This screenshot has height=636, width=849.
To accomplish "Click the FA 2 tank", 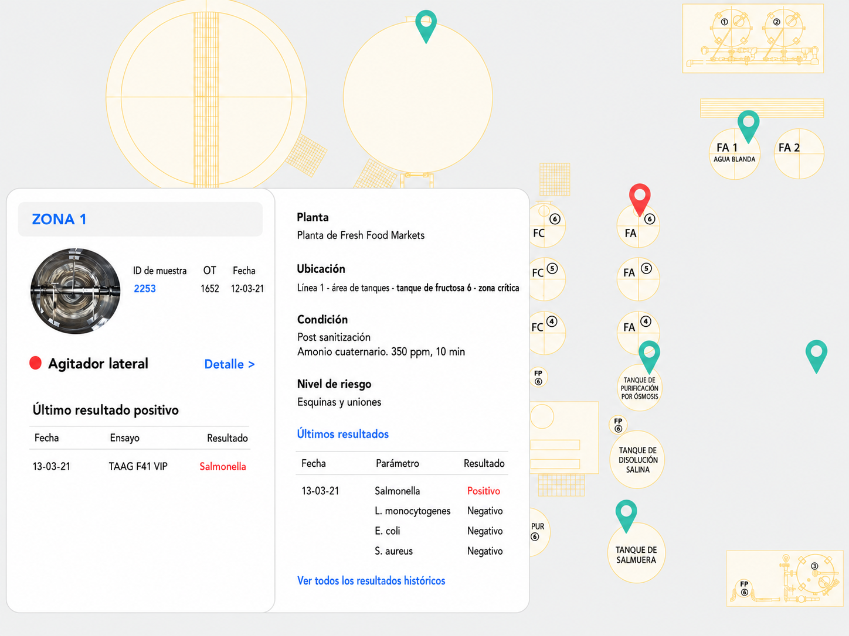I will [799, 153].
